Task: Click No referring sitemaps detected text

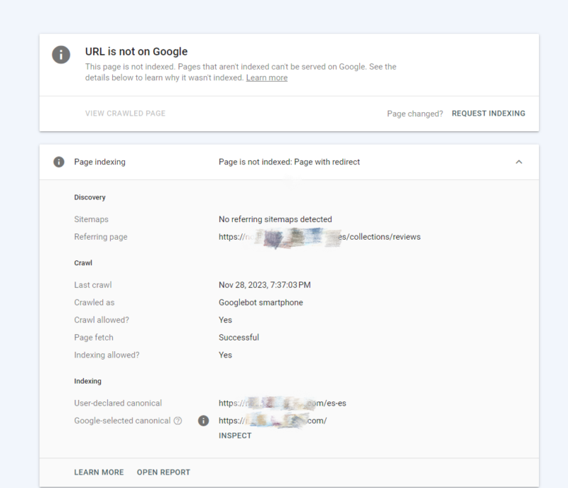Action: click(275, 220)
